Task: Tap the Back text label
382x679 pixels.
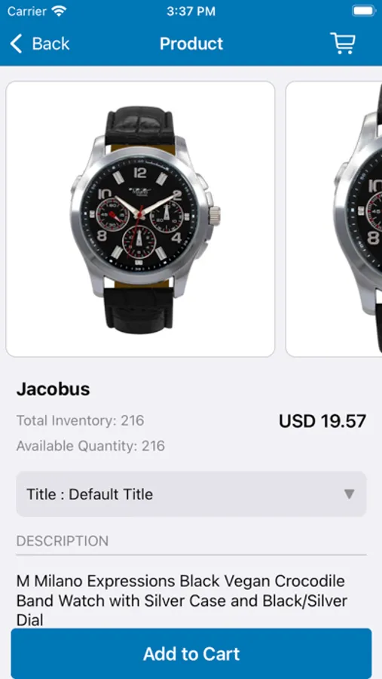Action: [50, 44]
